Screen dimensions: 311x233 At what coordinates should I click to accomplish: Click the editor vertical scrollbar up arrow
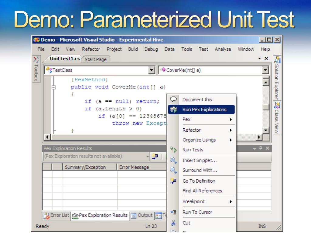point(266,82)
